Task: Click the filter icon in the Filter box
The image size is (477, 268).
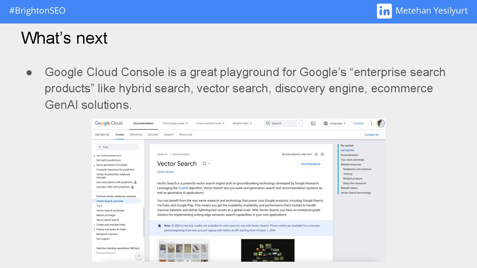Action: tap(100, 147)
